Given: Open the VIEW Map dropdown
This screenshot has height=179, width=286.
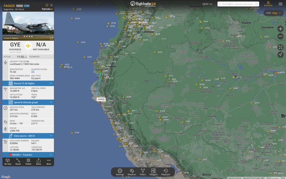Looking at the screenshot, I should pyautogui.click(x=273, y=13).
